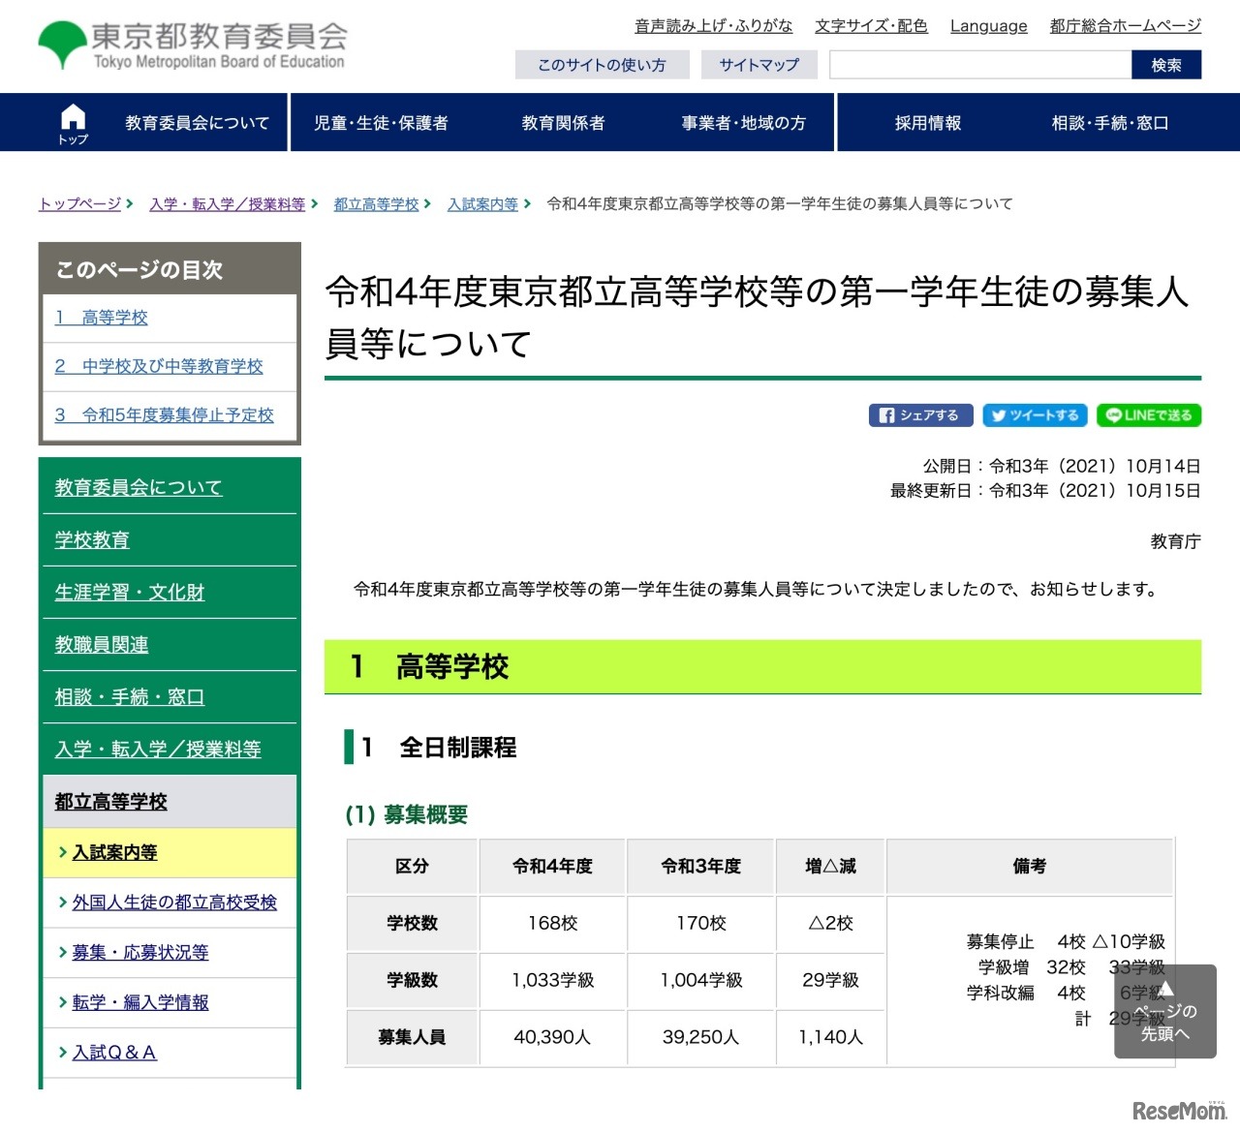
Task: Tweet the page using ツイートする button
Action: (x=1035, y=414)
